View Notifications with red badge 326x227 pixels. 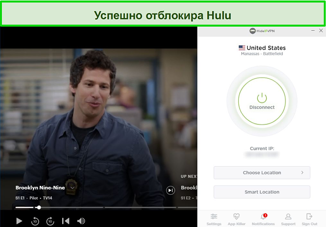(x=263, y=219)
